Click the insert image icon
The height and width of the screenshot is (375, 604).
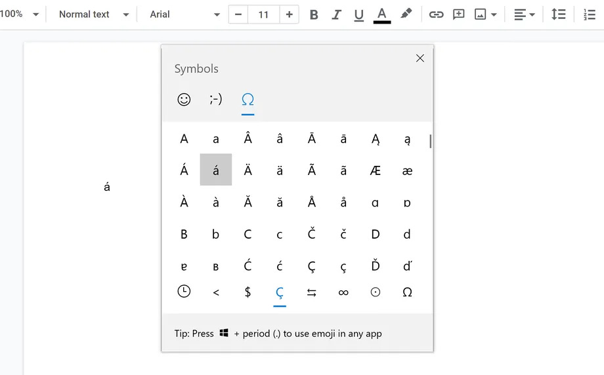481,14
